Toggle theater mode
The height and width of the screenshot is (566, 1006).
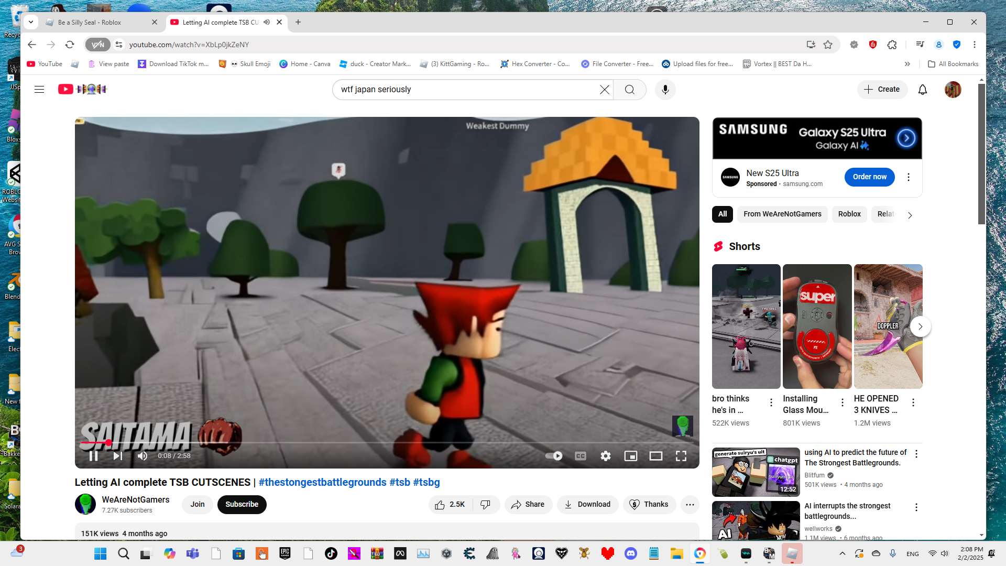[x=655, y=456]
